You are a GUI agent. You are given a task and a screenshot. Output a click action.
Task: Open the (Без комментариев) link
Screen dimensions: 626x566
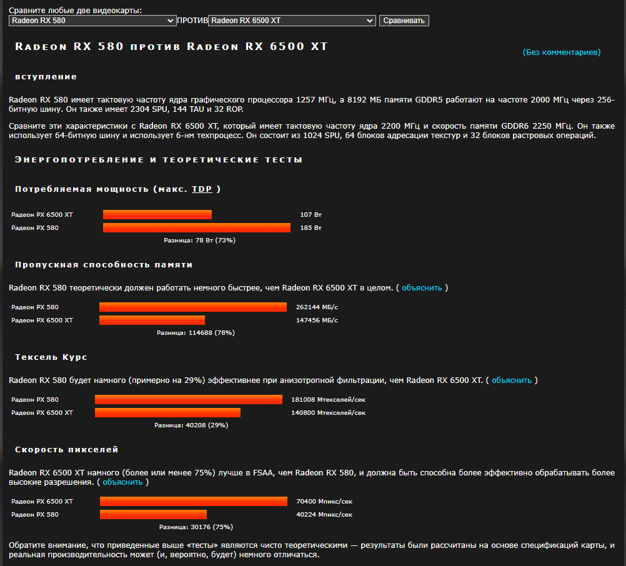click(561, 52)
